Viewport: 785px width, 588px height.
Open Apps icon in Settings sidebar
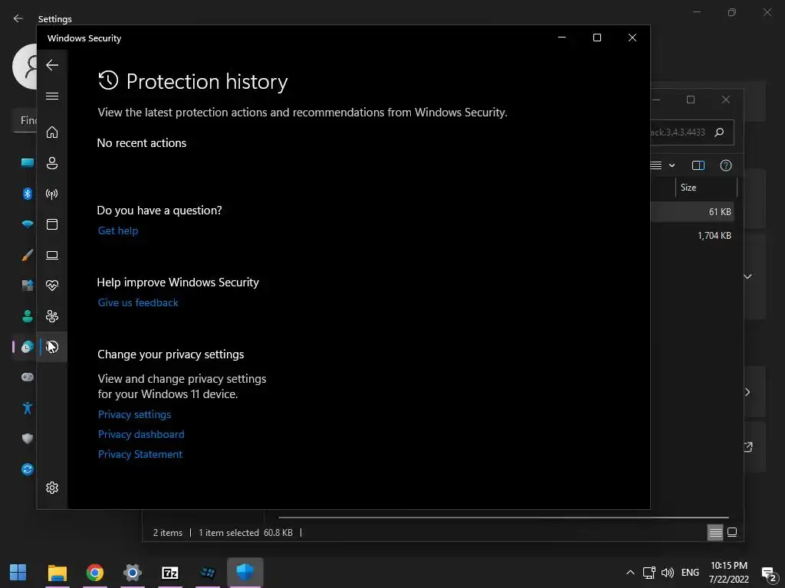[28, 286]
